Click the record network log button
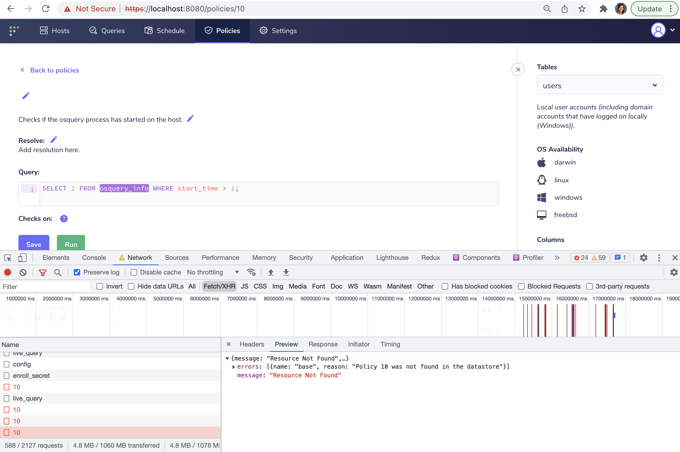Viewport: 680px width, 452px height. [8, 272]
